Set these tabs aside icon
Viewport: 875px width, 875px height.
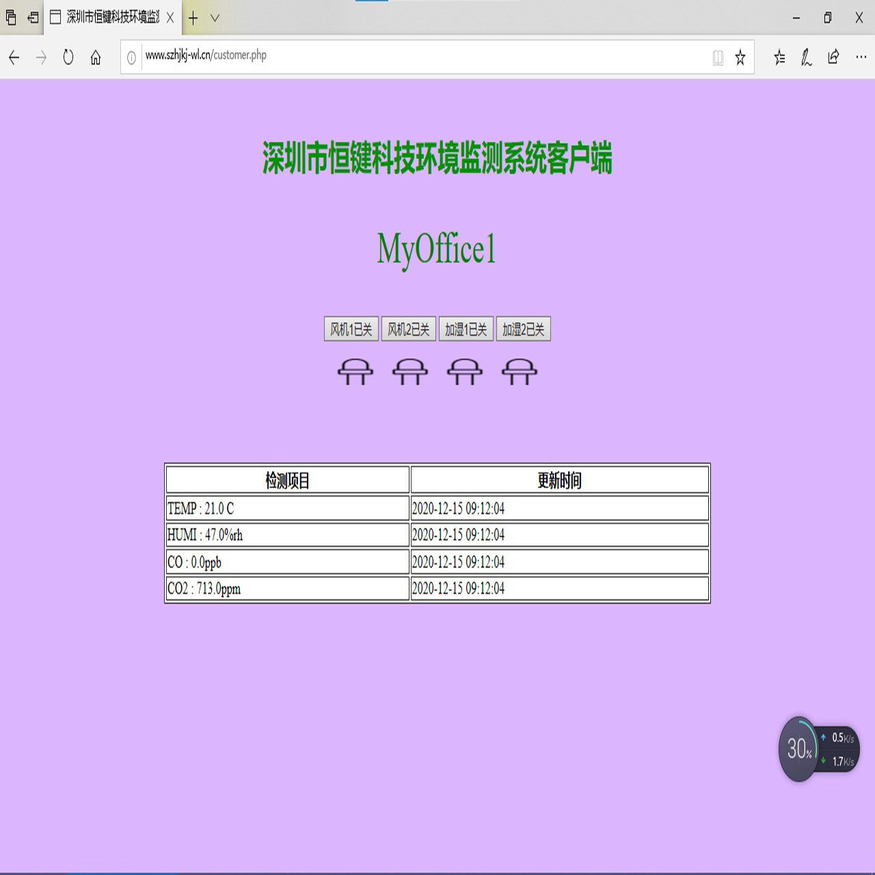[x=33, y=18]
